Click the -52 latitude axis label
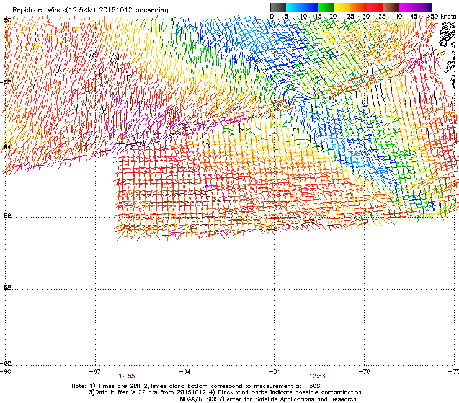The width and height of the screenshot is (459, 403). point(6,82)
